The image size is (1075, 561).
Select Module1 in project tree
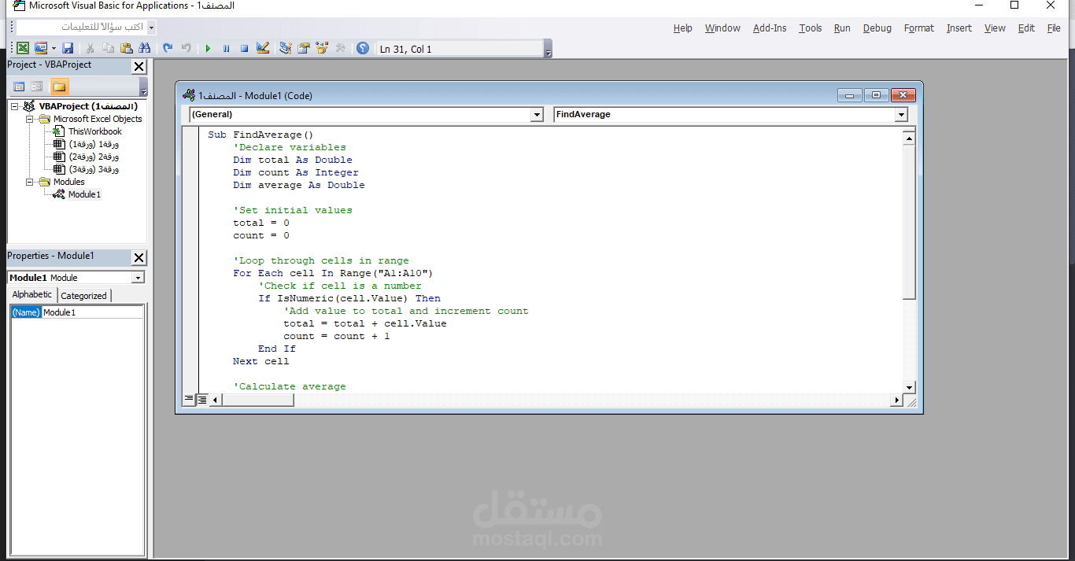[x=84, y=194]
